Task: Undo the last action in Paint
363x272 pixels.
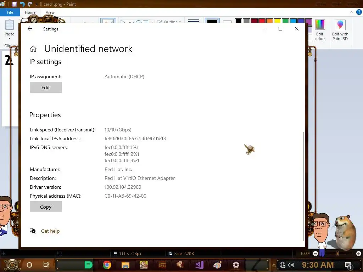Action: coord(22,4)
